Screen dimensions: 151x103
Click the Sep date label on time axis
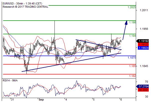(x=41, y=100)
